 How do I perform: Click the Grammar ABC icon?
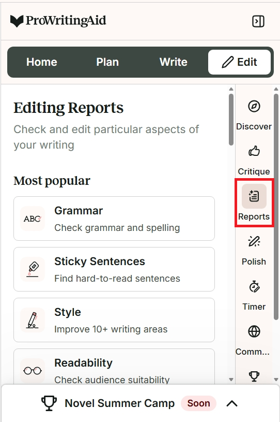33,219
